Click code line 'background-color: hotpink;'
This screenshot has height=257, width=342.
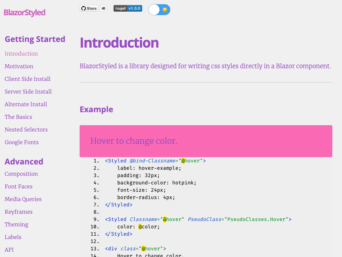click(x=157, y=183)
